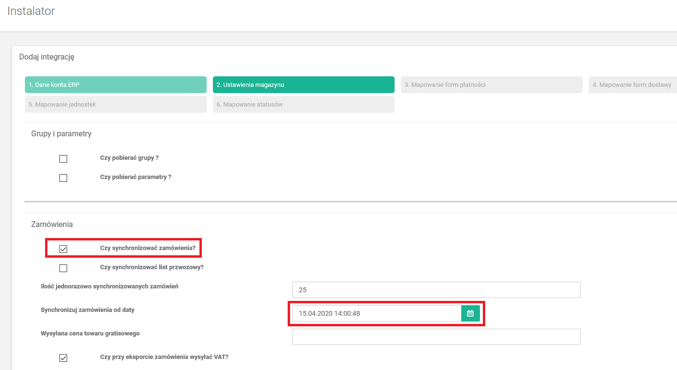Image resolution: width=677 pixels, height=370 pixels.
Task: Click the empty 'Wysyłana cena towaru gratisowego' field
Action: (x=436, y=337)
